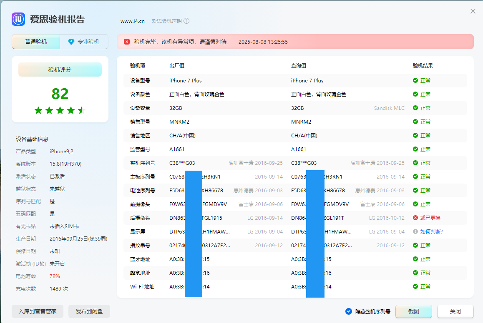Click gray info icon in 显示屏 row
This screenshot has width=483, height=323.
coord(415,231)
